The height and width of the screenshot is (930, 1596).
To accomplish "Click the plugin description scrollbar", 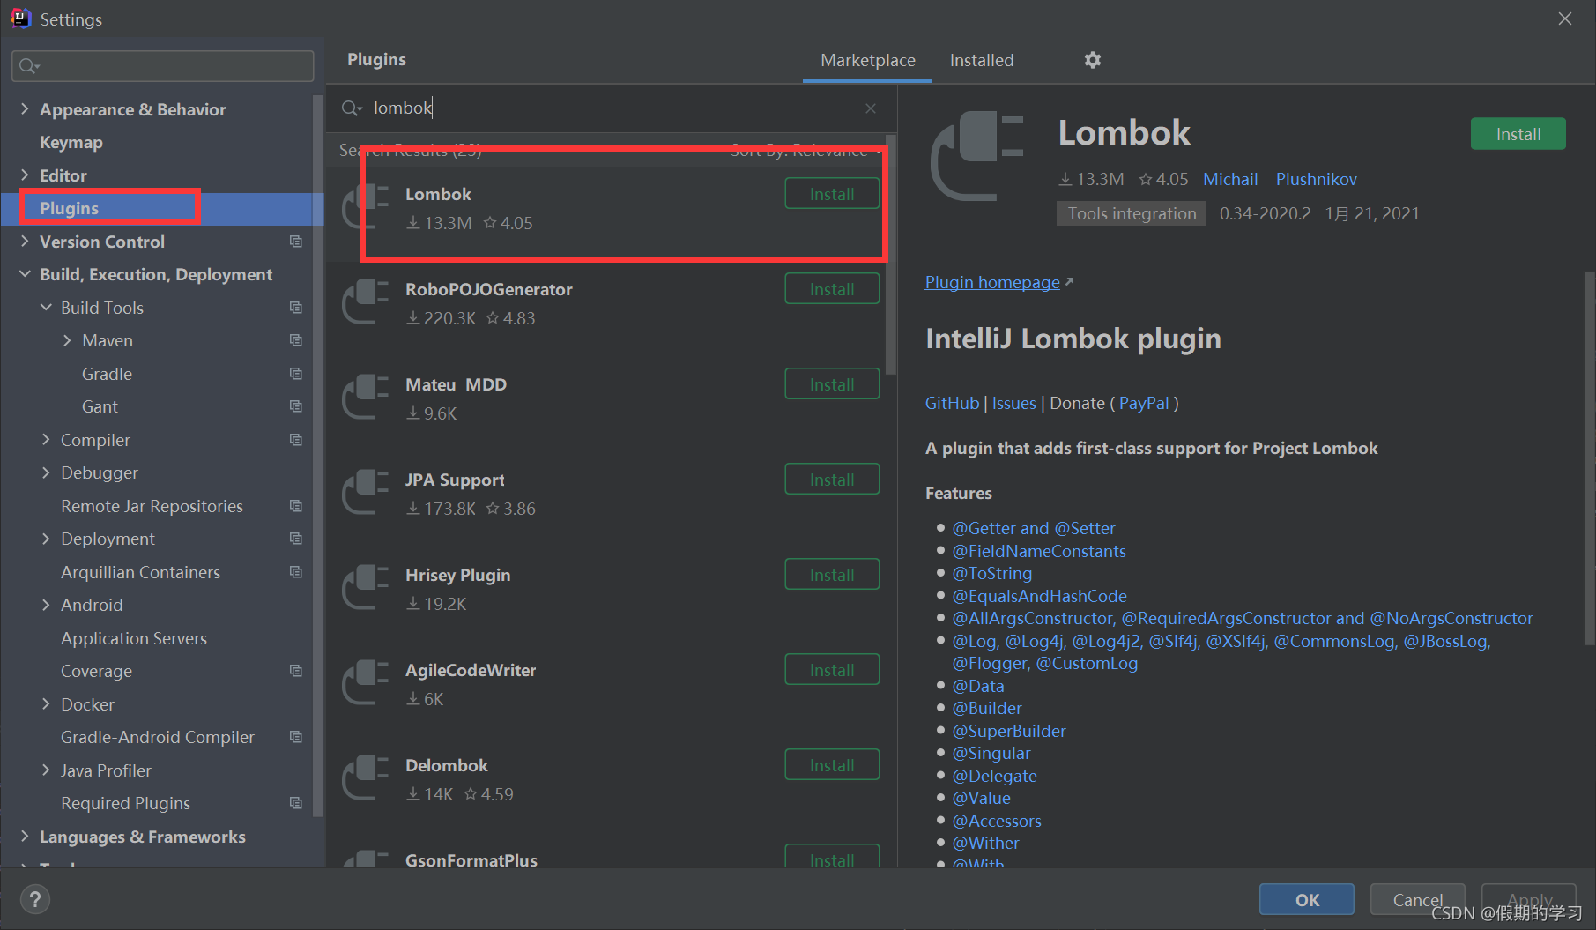I will point(1589,458).
